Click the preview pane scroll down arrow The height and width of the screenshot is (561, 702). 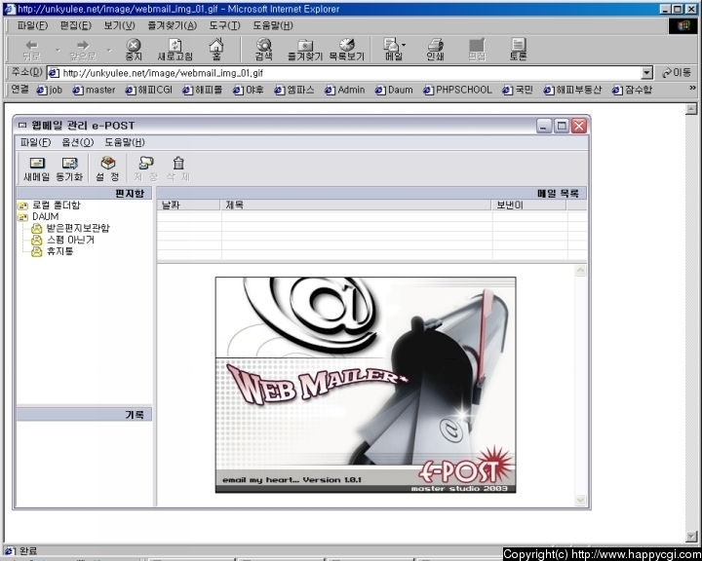pyautogui.click(x=580, y=500)
